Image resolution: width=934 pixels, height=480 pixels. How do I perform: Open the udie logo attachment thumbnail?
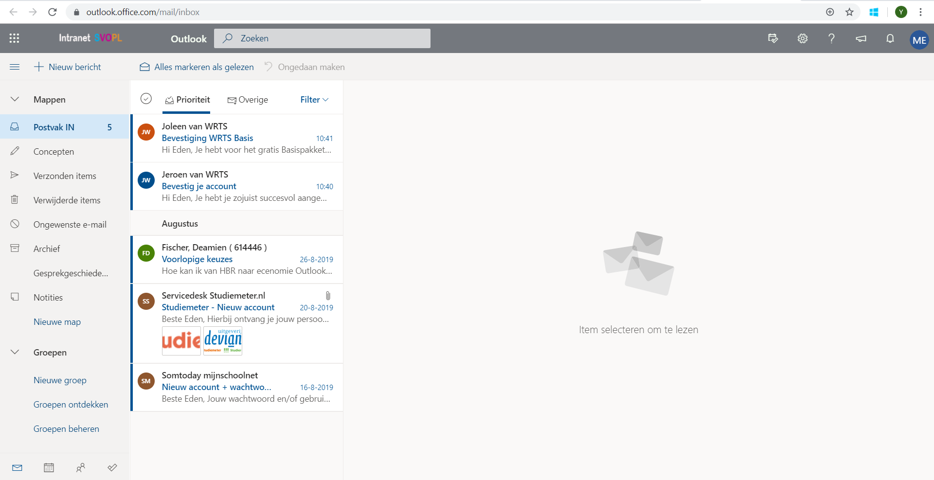(181, 341)
